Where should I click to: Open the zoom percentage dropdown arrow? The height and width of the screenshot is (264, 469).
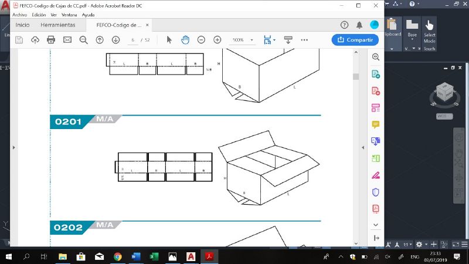(252, 40)
